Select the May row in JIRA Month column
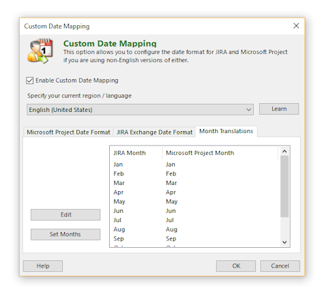This screenshot has width=322, height=297. point(119,201)
